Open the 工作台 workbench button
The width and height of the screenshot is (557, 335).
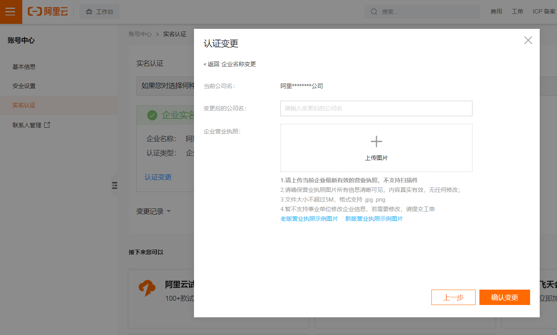coord(99,12)
